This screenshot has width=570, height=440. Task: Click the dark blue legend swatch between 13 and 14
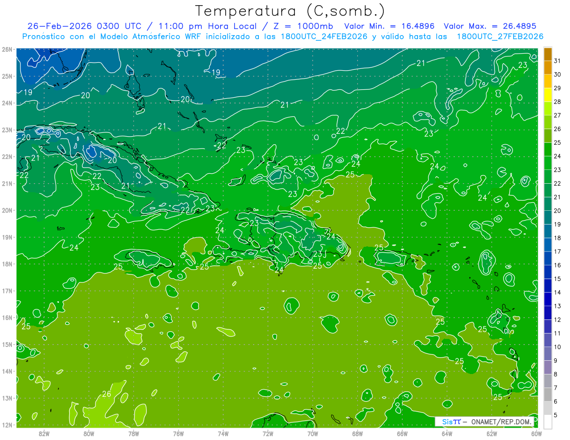(548, 299)
